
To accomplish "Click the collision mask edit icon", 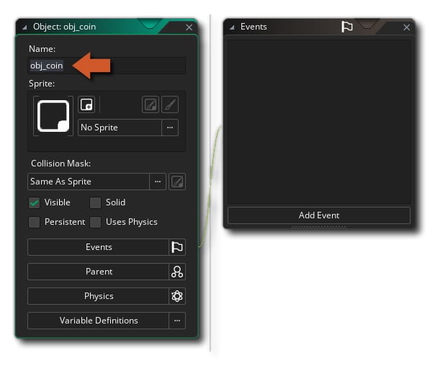I will point(177,182).
